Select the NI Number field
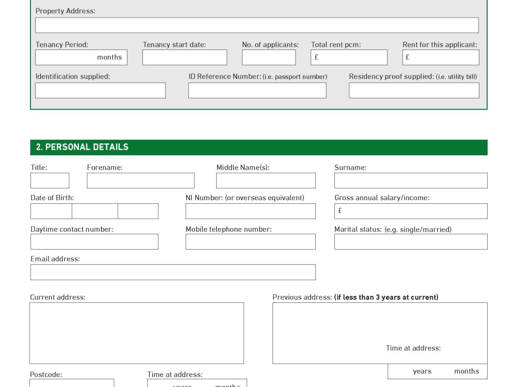The width and height of the screenshot is (516, 387). point(250,211)
